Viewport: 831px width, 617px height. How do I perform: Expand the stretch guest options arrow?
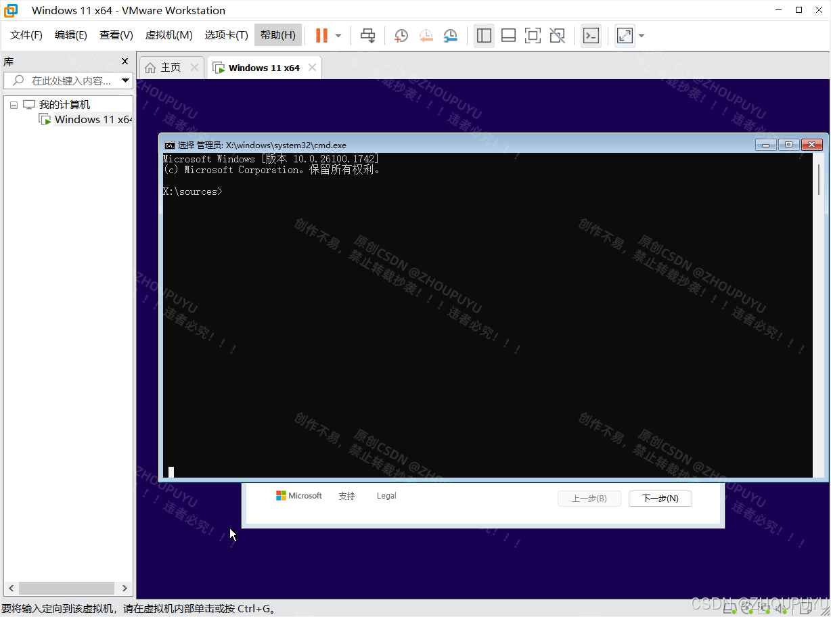coord(642,36)
